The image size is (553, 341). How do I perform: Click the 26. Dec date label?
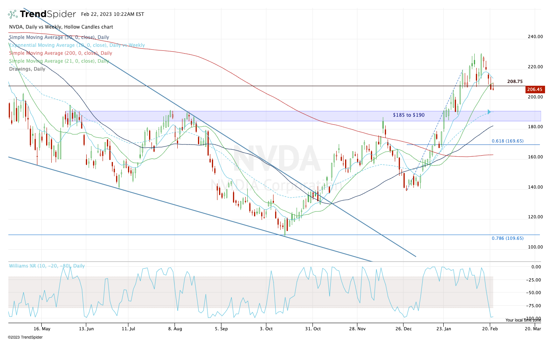pyautogui.click(x=403, y=329)
